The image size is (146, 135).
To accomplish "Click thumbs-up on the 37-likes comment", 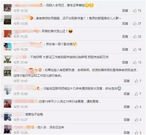I will [135, 24].
